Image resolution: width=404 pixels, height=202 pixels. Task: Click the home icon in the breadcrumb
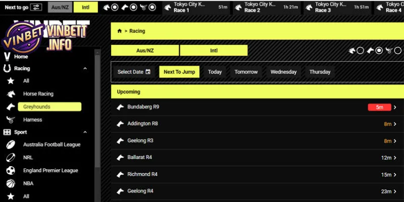(119, 31)
